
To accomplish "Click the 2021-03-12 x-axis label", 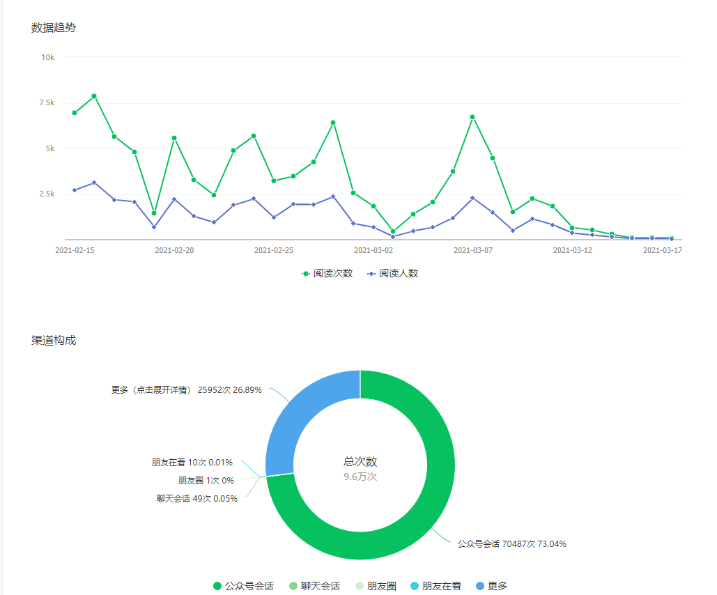I will [573, 250].
